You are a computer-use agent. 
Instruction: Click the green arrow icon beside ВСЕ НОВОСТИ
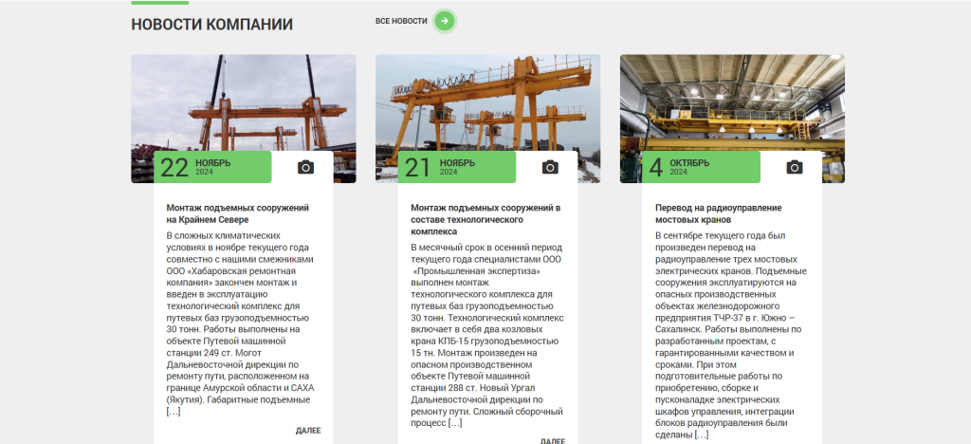pos(445,21)
